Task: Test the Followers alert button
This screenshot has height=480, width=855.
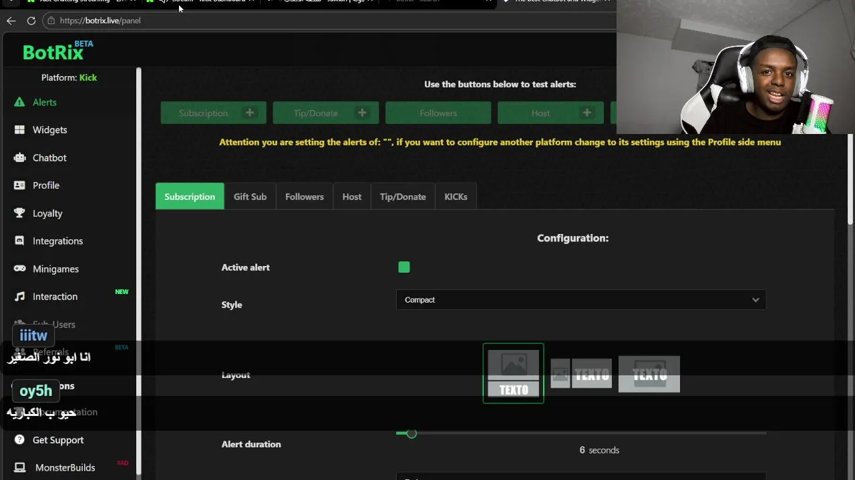Action: (x=438, y=113)
